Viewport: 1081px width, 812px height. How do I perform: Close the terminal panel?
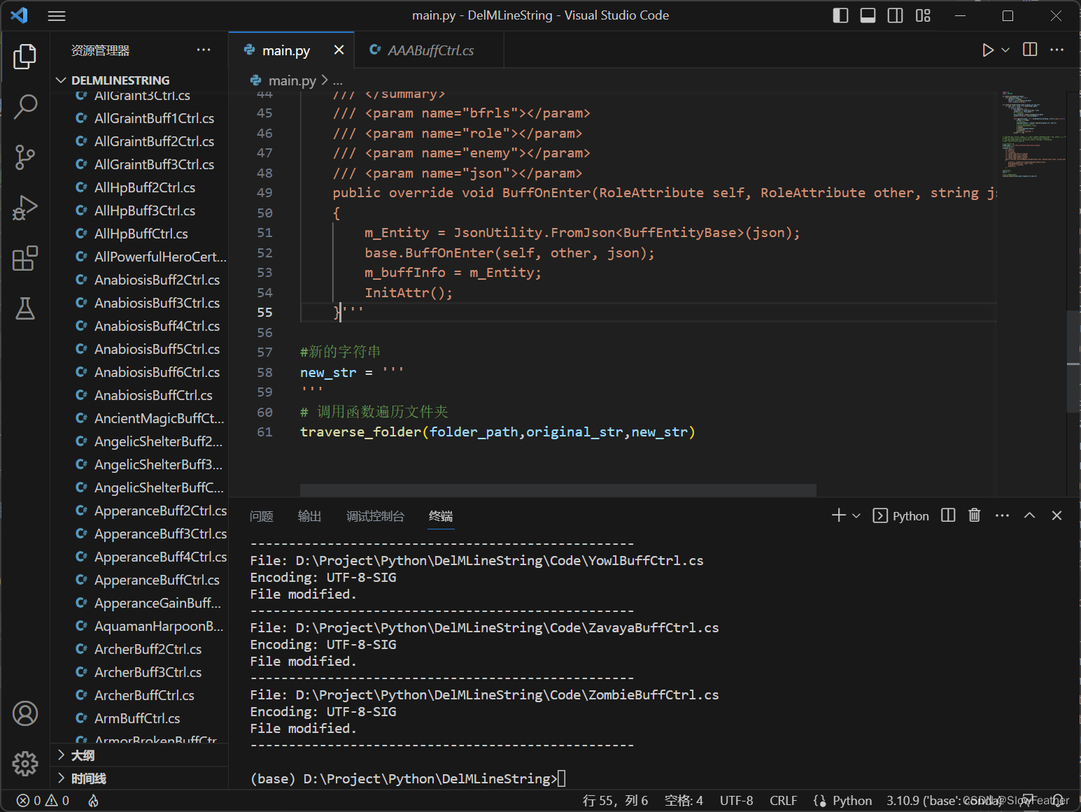pyautogui.click(x=1057, y=515)
